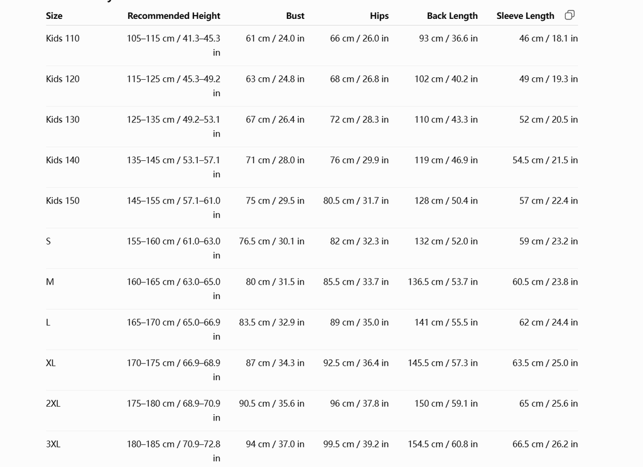Click the Back Length column header
643x467 pixels.
coord(452,16)
